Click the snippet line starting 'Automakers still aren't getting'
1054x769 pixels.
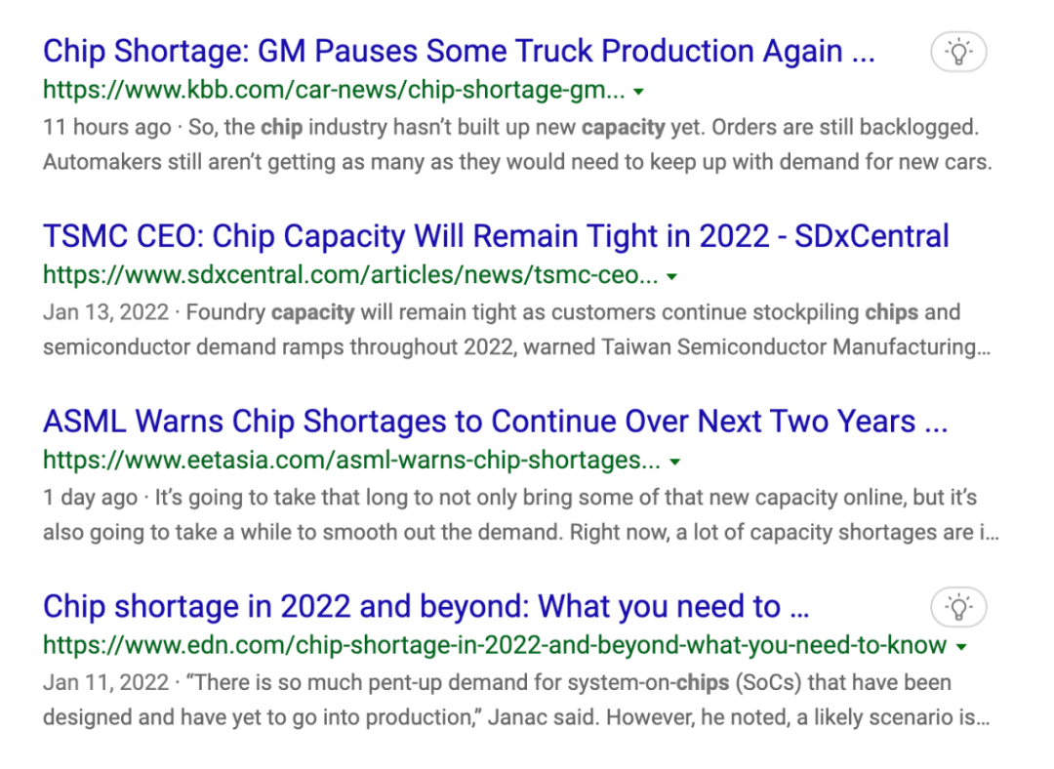(x=516, y=162)
